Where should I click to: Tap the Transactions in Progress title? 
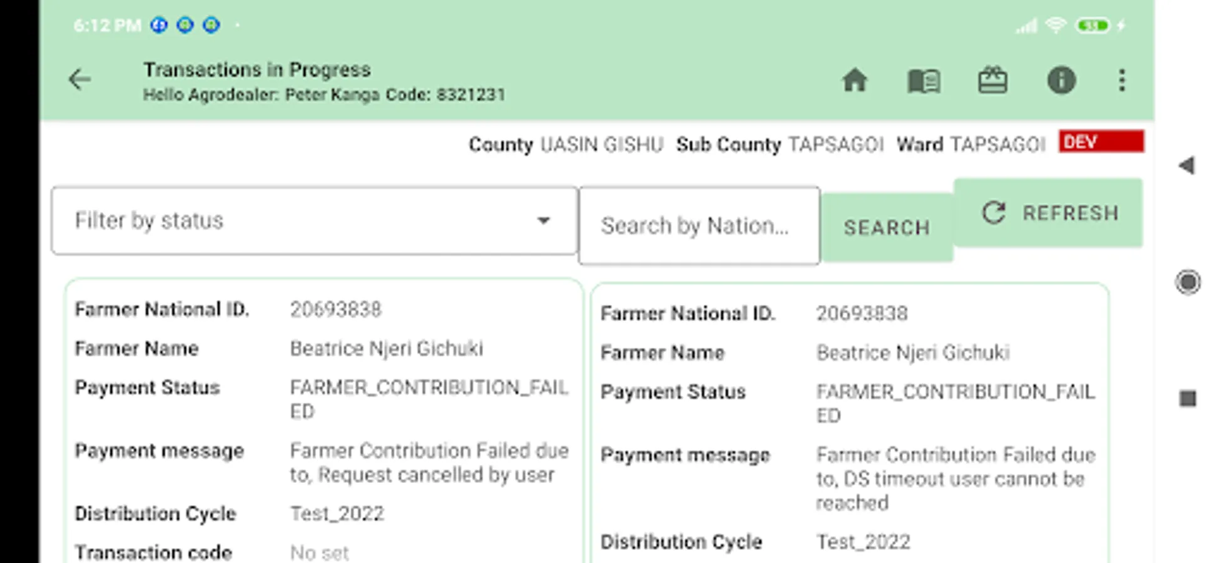[x=257, y=69]
